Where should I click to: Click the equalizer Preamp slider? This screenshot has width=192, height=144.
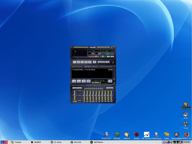(x=74, y=95)
